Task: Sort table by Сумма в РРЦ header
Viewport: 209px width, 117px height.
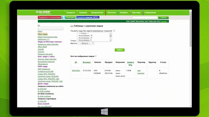Action: (x=130, y=64)
